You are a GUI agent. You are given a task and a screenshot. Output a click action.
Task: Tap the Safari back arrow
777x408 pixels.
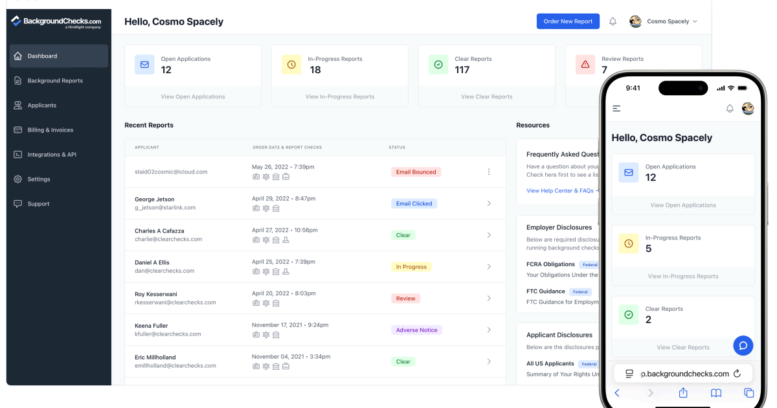[617, 393]
